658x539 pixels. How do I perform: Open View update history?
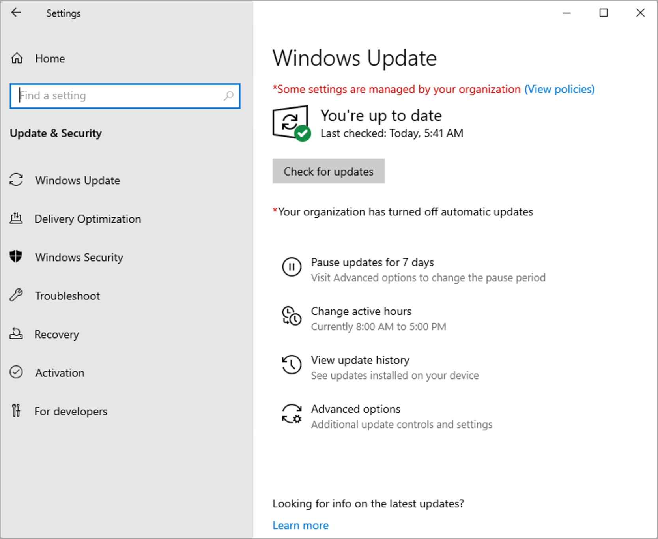pyautogui.click(x=360, y=360)
